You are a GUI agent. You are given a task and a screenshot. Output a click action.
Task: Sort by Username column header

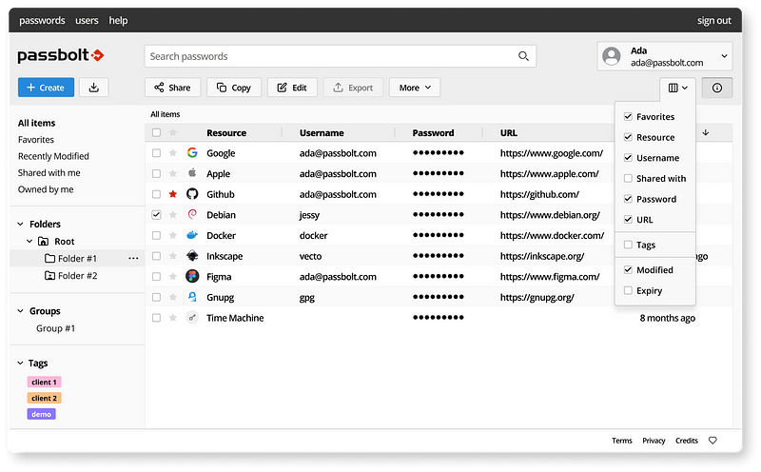click(322, 132)
